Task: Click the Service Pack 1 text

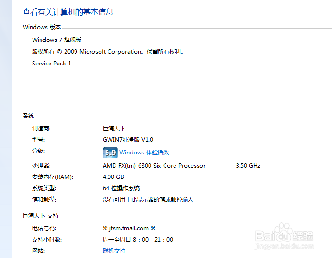Action: point(51,64)
